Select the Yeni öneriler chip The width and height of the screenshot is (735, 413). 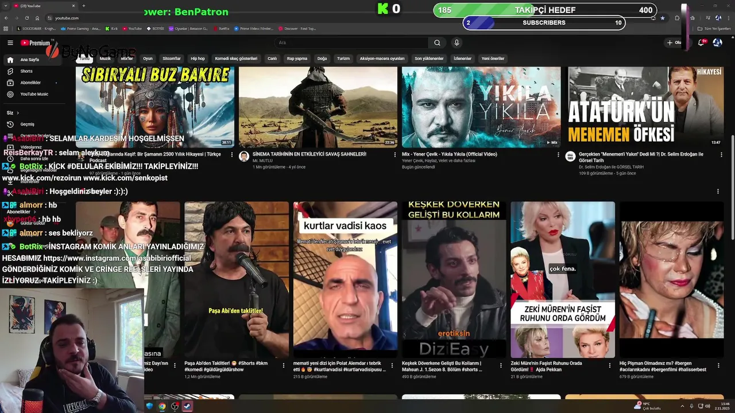(x=493, y=59)
